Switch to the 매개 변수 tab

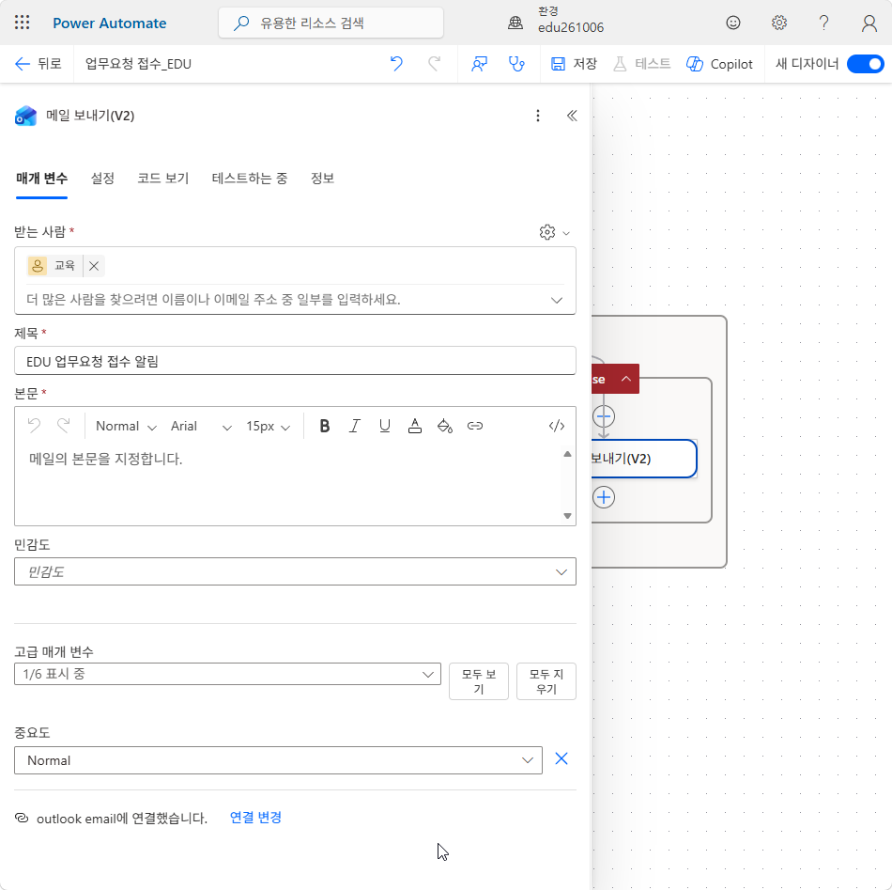click(41, 179)
